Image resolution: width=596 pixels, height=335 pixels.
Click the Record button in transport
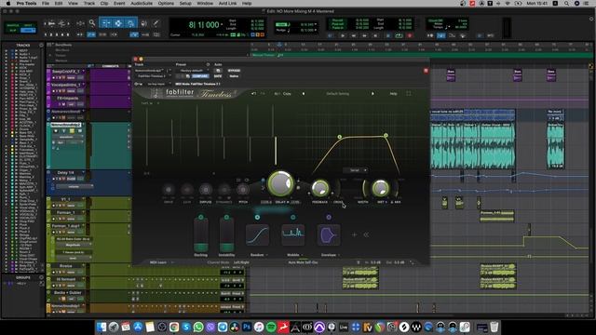coord(410,35)
